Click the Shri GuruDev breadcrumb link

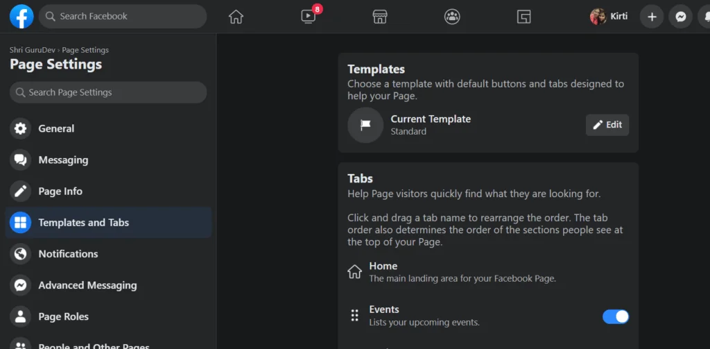coord(33,50)
